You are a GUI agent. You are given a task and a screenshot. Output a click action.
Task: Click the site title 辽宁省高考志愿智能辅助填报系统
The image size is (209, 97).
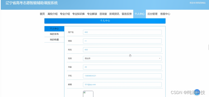click(x=32, y=3)
